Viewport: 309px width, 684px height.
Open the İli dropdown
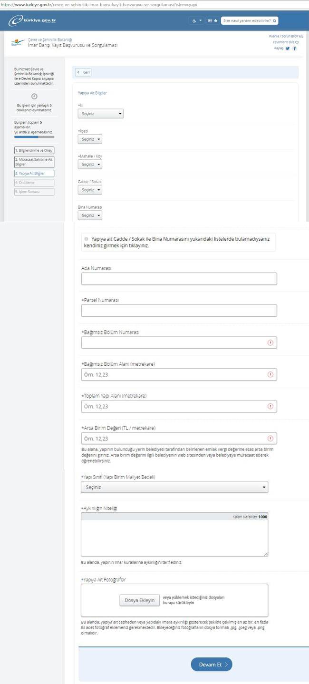click(100, 114)
